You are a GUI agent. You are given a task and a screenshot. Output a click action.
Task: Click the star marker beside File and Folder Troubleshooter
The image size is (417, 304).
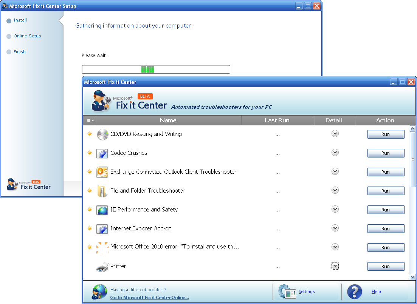coord(90,190)
